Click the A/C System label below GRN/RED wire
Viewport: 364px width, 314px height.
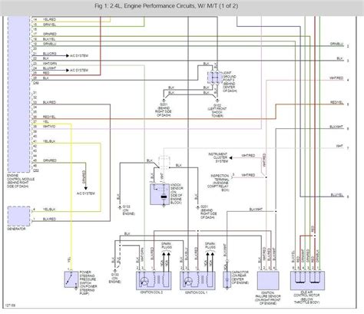point(86,193)
